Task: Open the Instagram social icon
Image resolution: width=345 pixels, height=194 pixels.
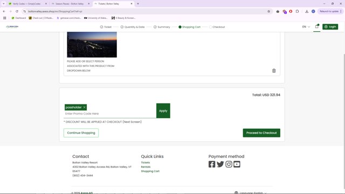Action: click(229, 164)
